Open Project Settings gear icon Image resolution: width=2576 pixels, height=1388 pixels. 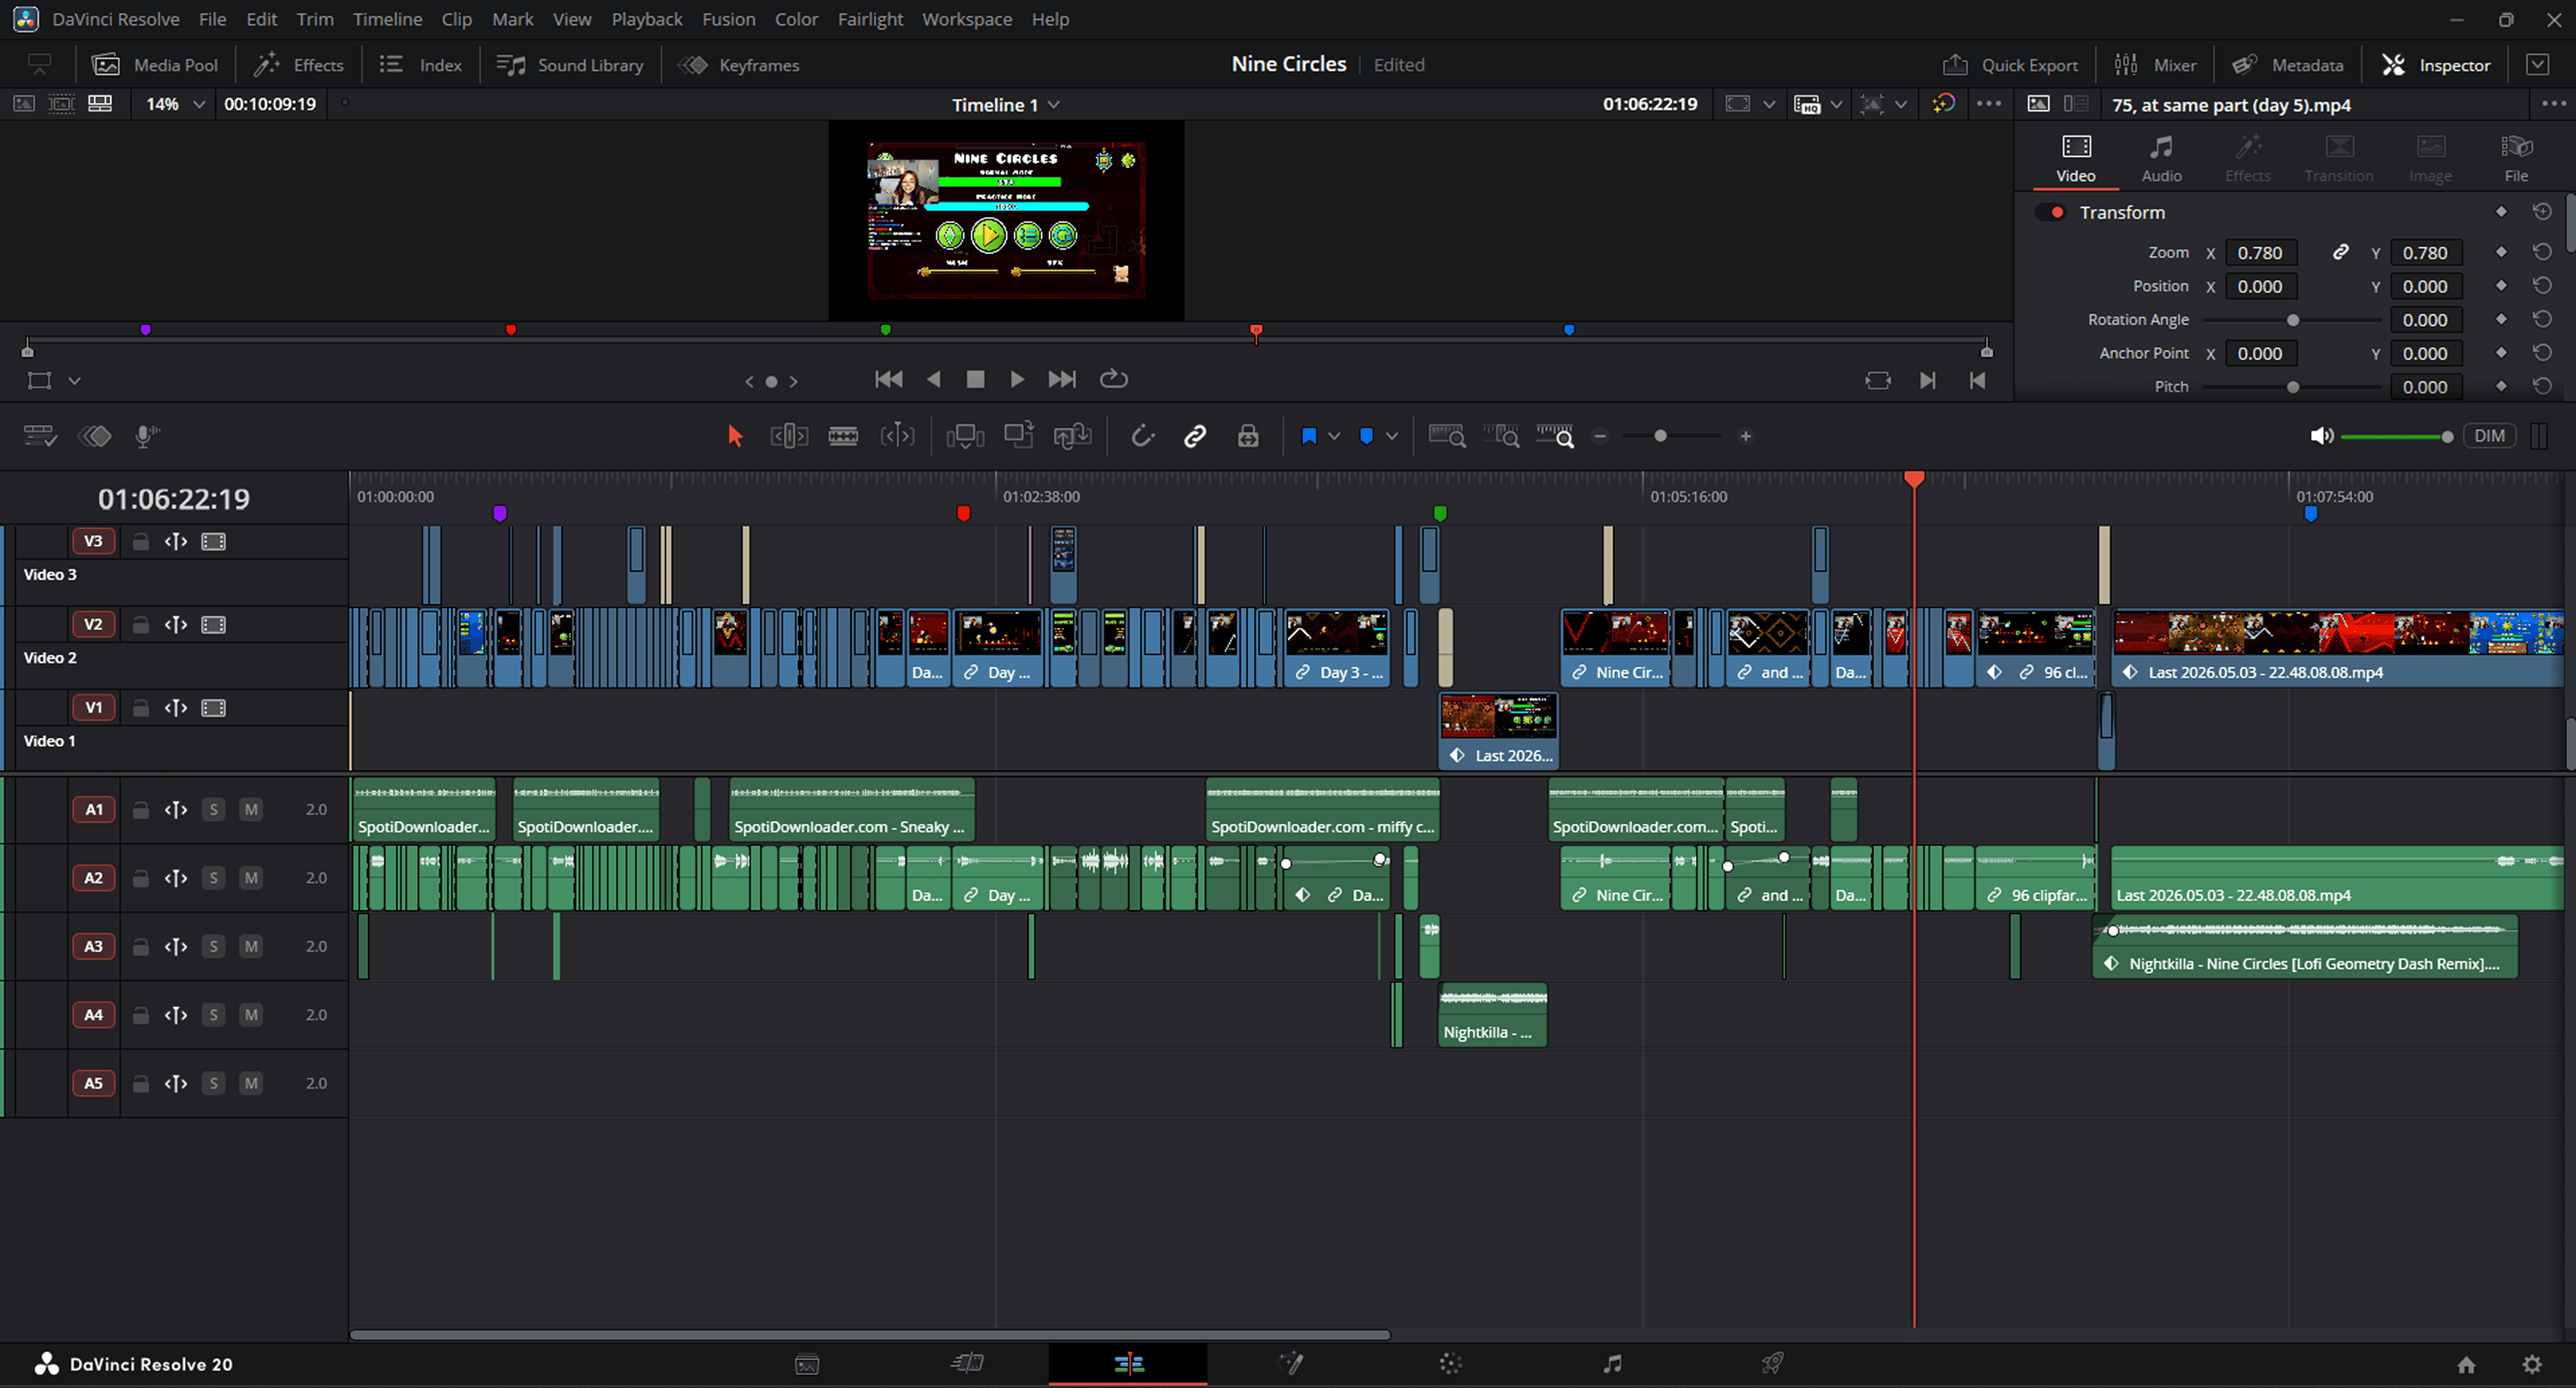point(2532,1364)
